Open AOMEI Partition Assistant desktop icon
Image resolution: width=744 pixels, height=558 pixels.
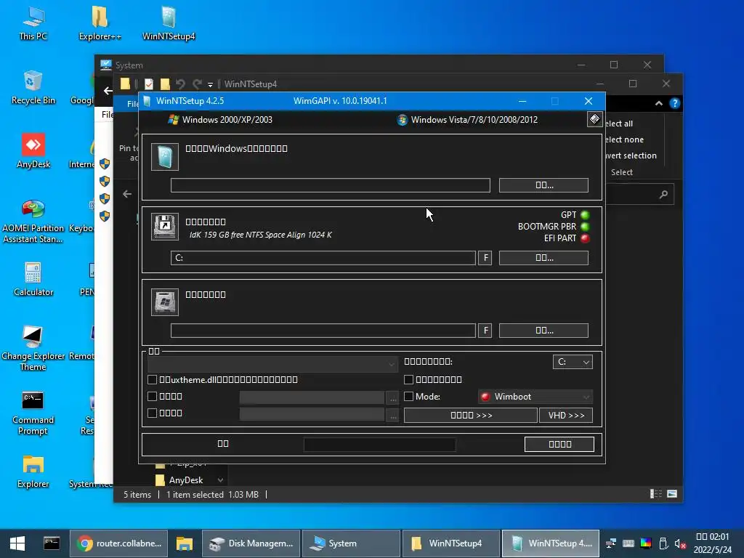click(x=33, y=221)
